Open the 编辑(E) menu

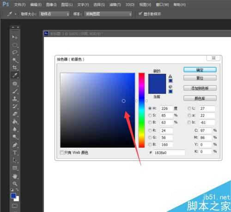click(36, 5)
